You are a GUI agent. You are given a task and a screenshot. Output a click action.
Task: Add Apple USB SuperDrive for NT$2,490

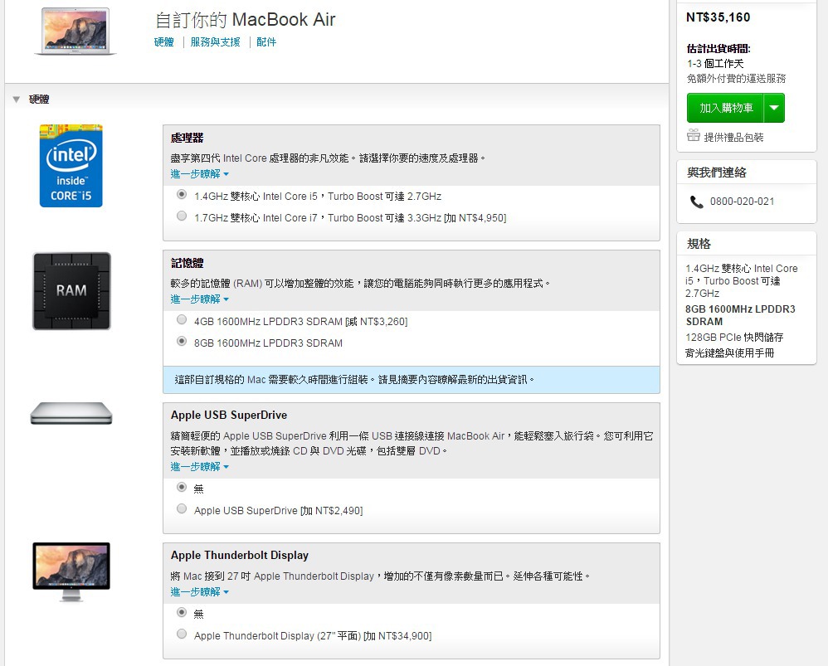click(x=182, y=508)
